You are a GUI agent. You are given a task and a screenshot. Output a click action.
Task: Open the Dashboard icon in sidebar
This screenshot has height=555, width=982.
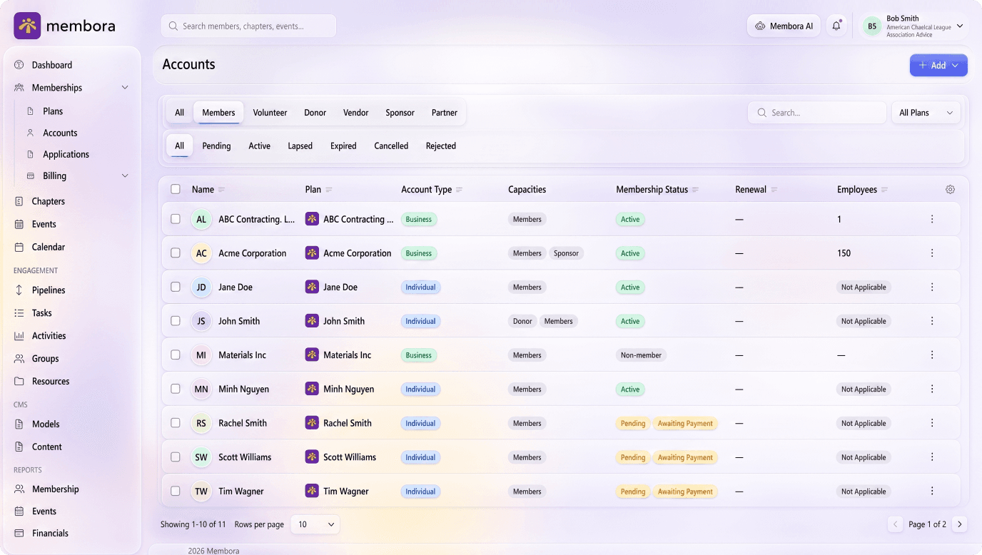pyautogui.click(x=19, y=65)
